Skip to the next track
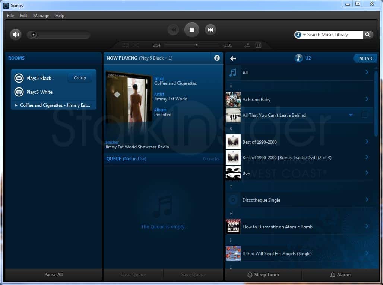Screen dimensions: 383x285 (210, 30)
